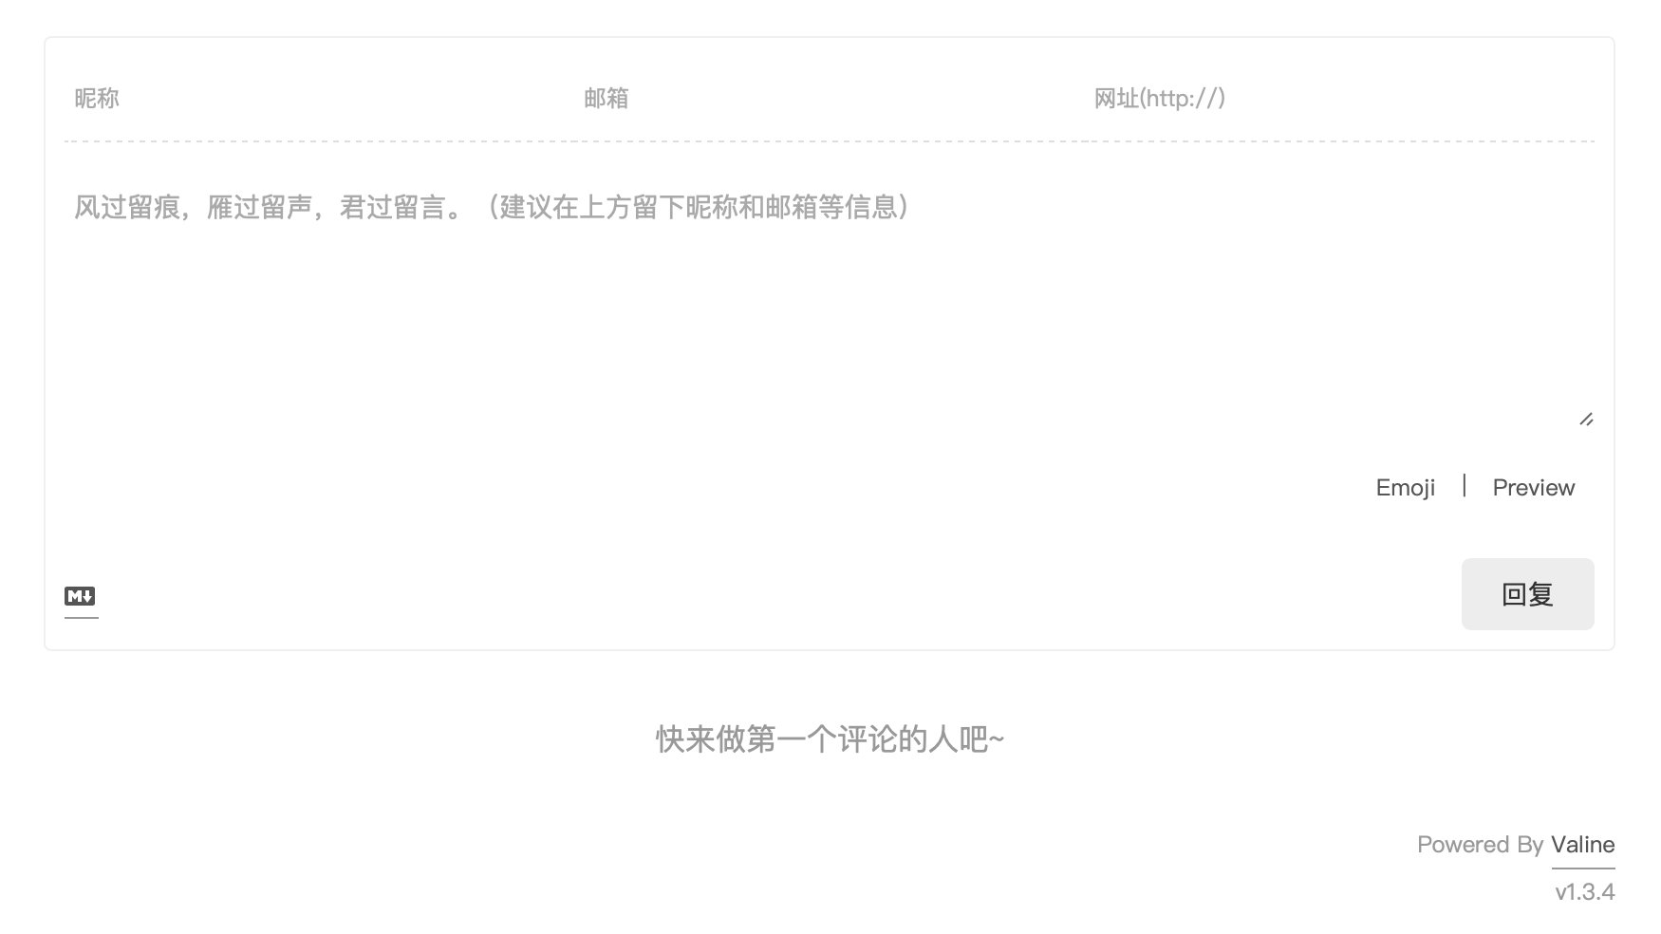
Task: Click the 风过留痕 placeholder text
Action: (x=127, y=207)
